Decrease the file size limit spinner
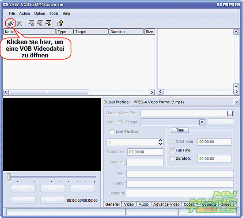The width and height of the screenshot is (243, 218). [x=160, y=144]
